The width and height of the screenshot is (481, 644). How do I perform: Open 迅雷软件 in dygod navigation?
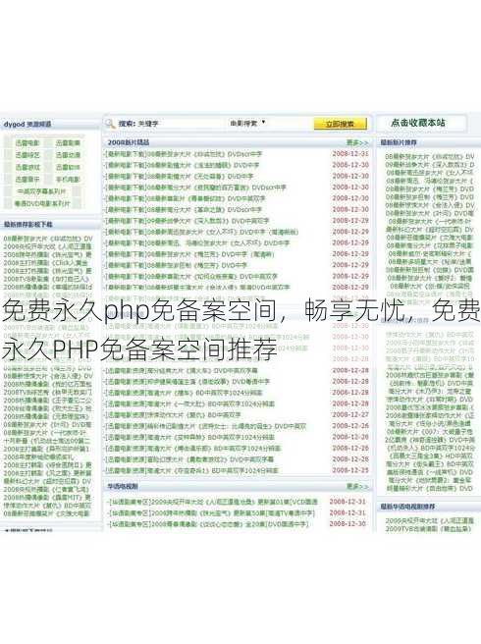point(68,167)
